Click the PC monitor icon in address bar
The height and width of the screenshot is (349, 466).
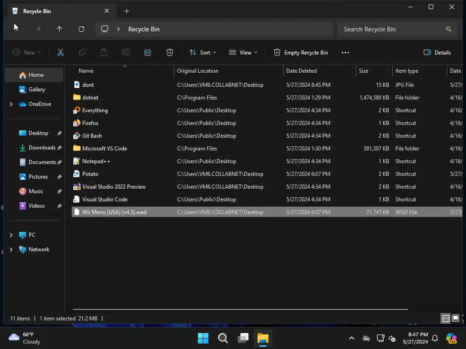coord(105,29)
